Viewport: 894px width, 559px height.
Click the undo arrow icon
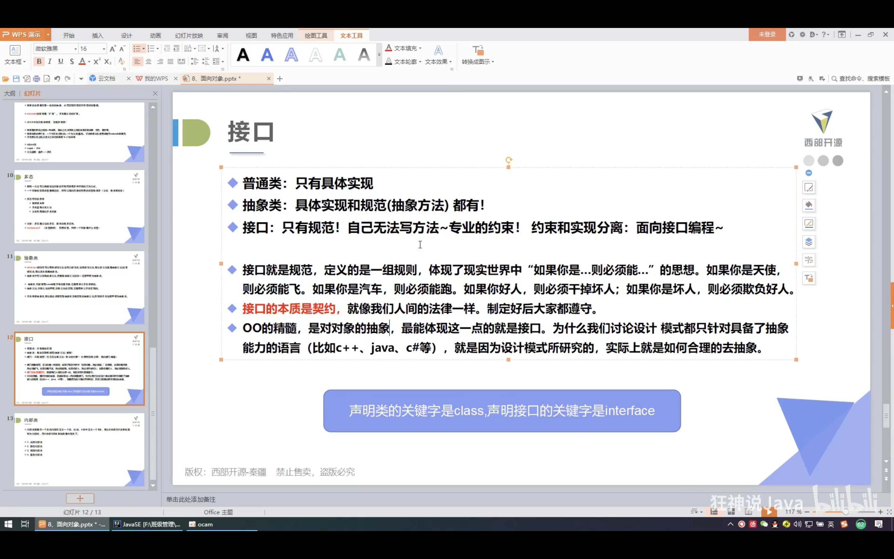coord(57,78)
